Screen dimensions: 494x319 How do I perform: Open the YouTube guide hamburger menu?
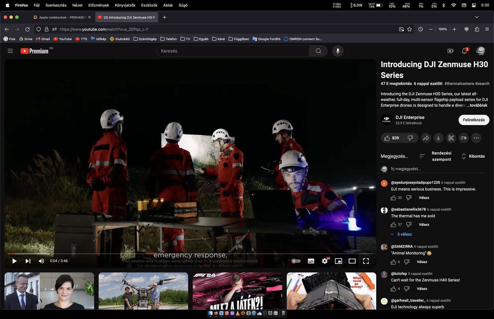(x=10, y=51)
